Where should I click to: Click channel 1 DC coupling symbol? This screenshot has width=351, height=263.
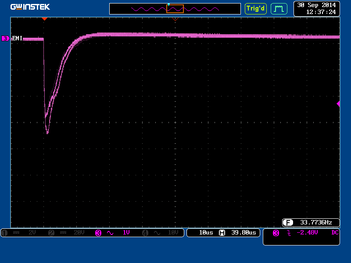(16, 233)
